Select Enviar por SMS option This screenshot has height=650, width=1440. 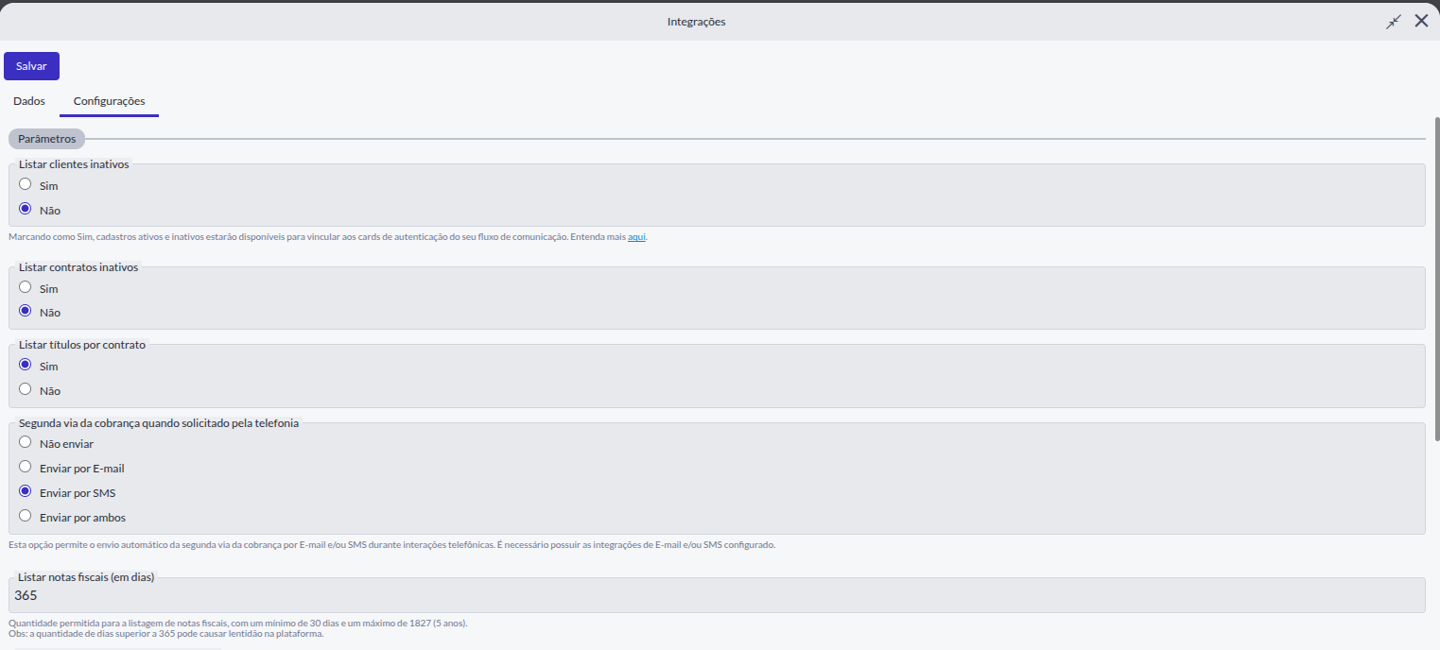[26, 491]
